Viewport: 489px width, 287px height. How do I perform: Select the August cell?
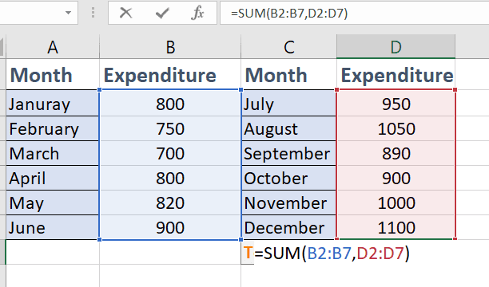[x=289, y=128]
